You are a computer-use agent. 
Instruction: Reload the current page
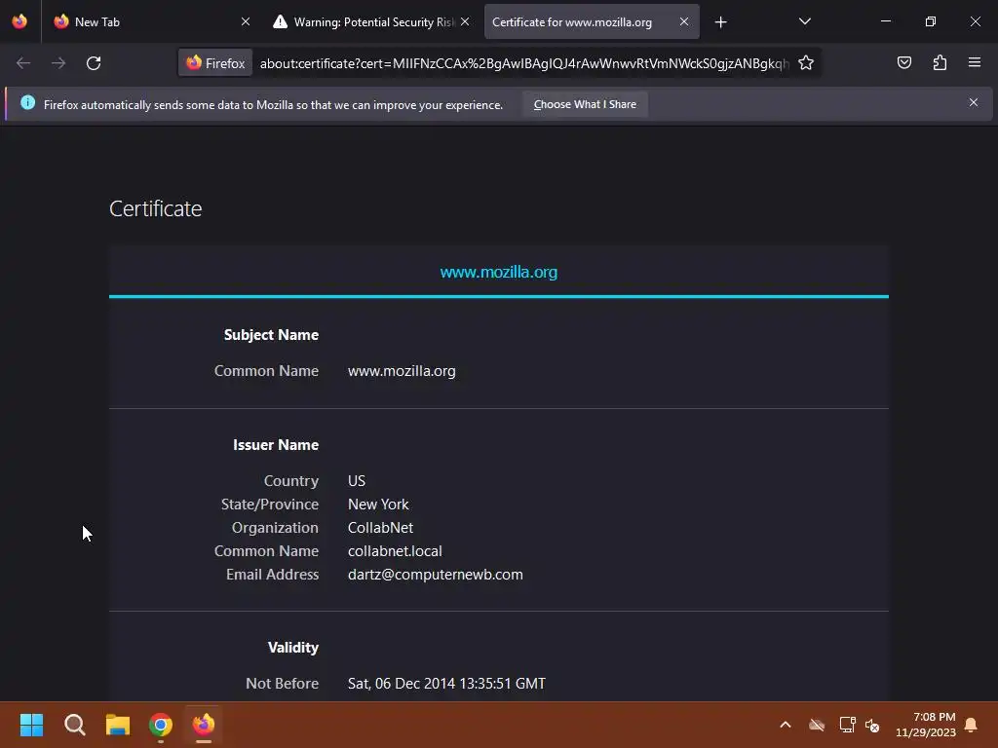tap(94, 63)
